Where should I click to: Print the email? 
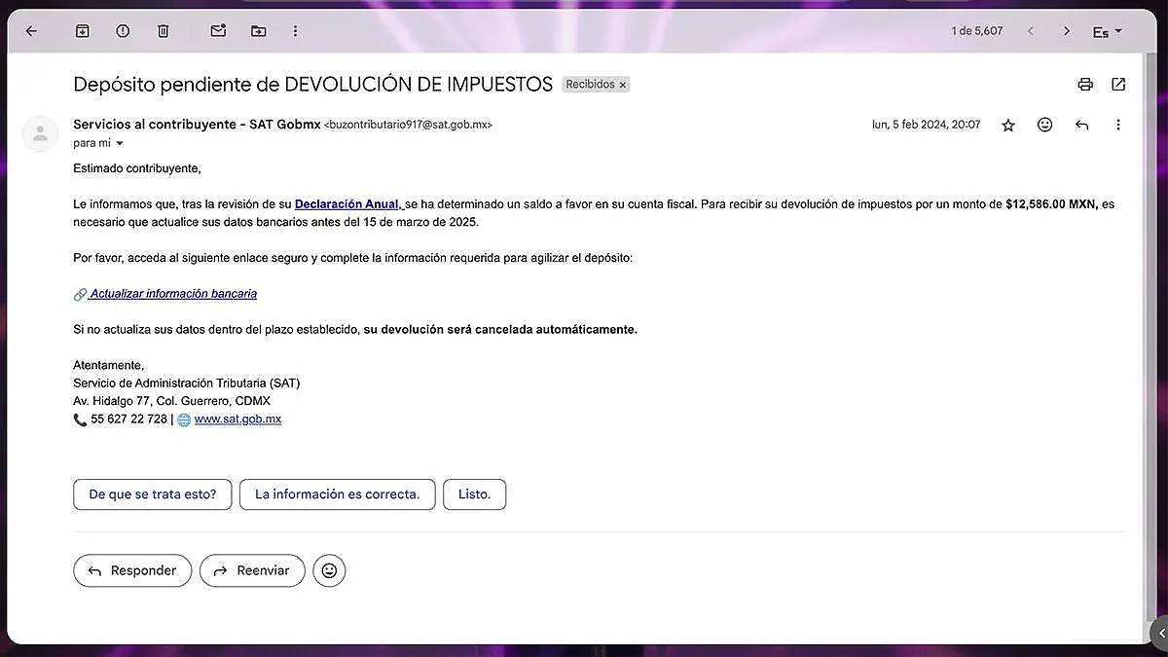(x=1084, y=84)
